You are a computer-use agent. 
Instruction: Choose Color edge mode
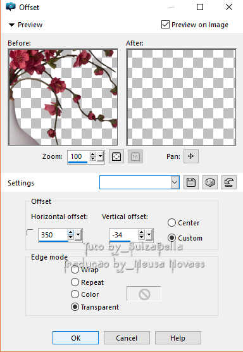click(75, 294)
